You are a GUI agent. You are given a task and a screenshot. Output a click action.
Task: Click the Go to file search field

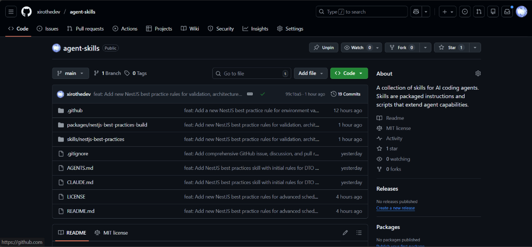tap(251, 73)
